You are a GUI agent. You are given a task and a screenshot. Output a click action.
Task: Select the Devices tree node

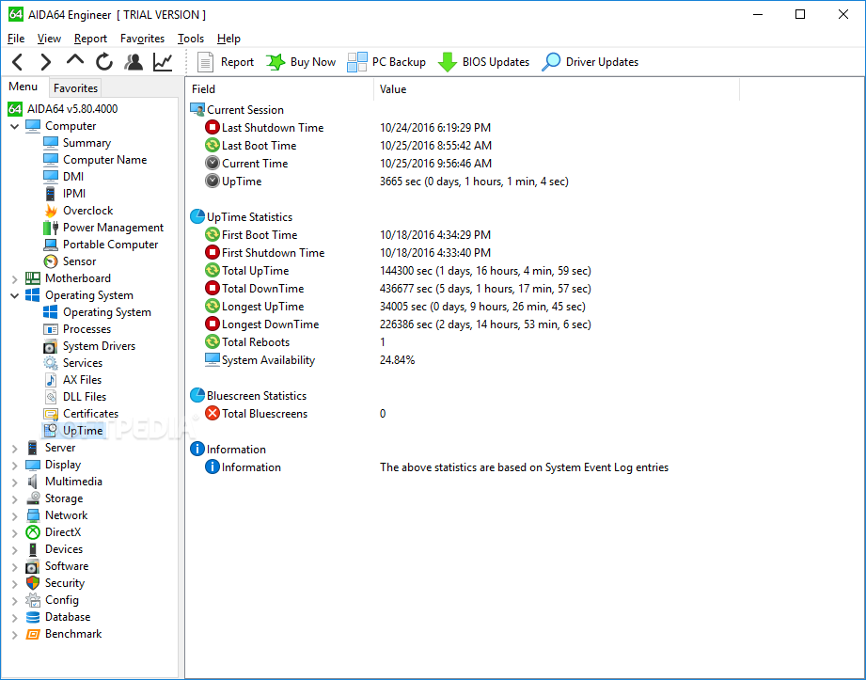[x=55, y=549]
